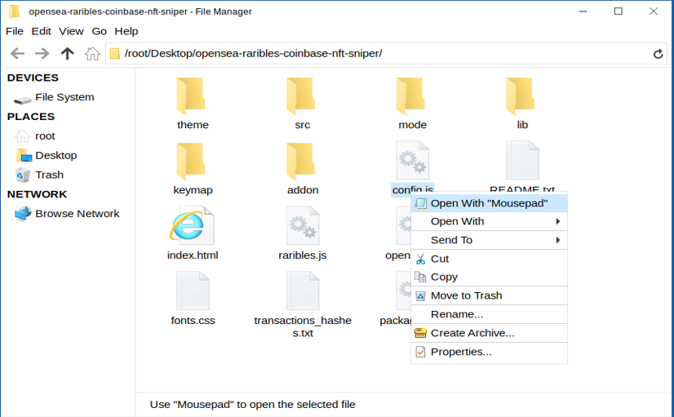
Task: Go forward with the right arrow button
Action: coord(42,54)
